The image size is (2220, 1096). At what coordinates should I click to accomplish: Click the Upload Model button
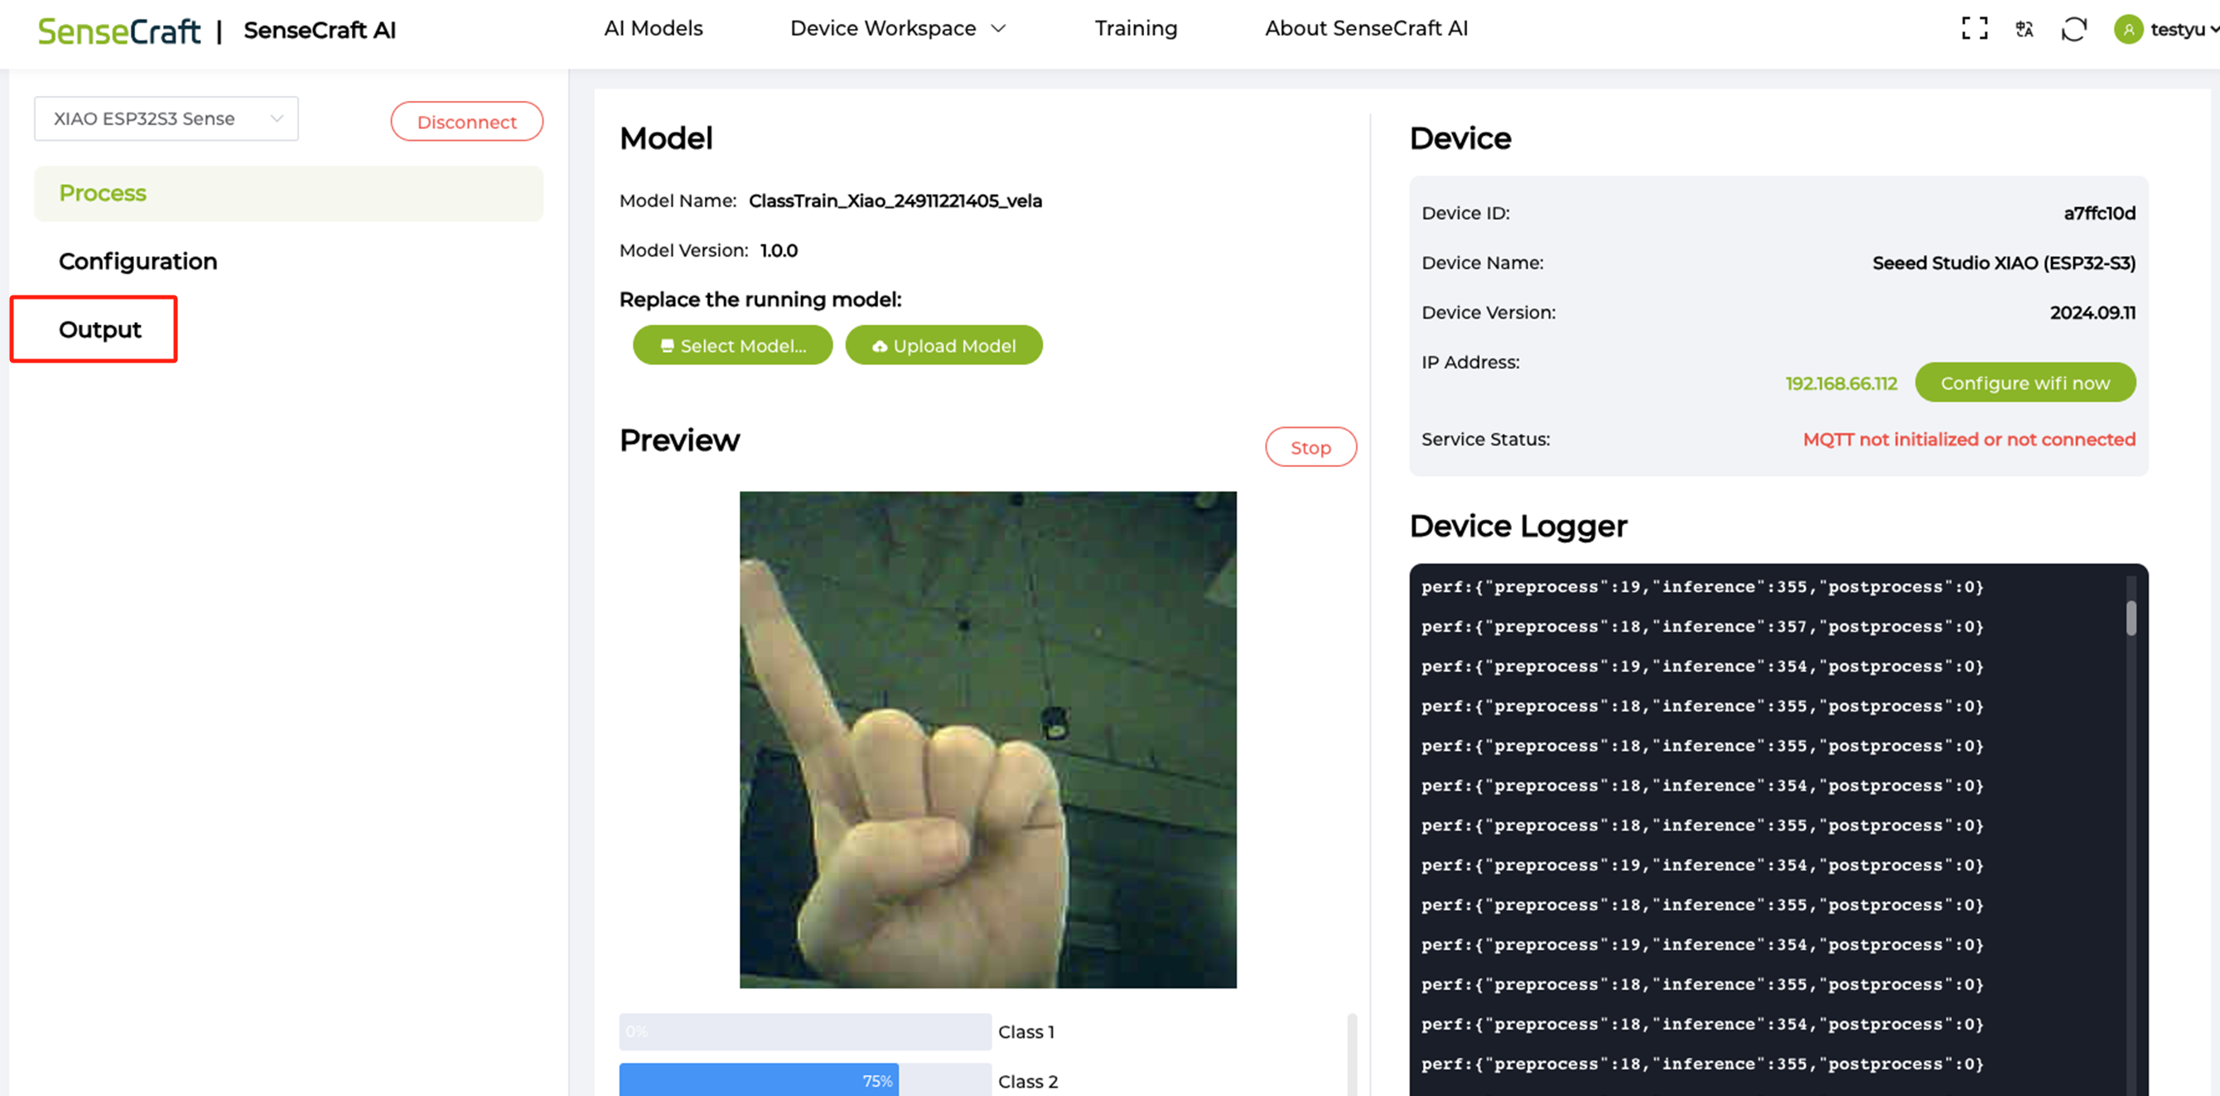click(x=943, y=345)
